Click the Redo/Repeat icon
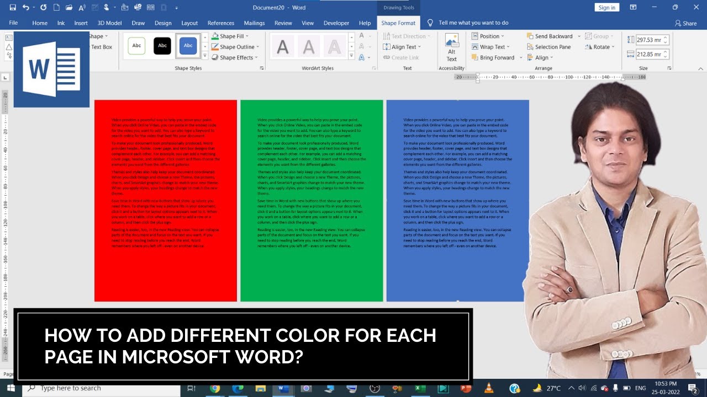Screen dimensions: 707x397 click(x=43, y=8)
